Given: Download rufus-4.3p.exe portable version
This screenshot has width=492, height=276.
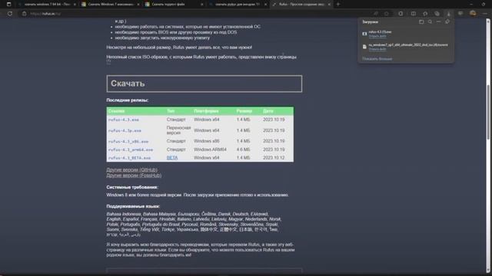Looking at the screenshot, I should tap(125, 130).
